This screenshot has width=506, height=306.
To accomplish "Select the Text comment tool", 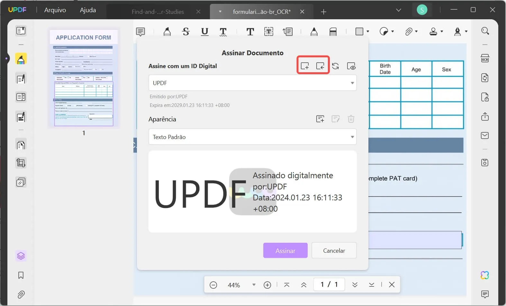I will pos(250,31).
